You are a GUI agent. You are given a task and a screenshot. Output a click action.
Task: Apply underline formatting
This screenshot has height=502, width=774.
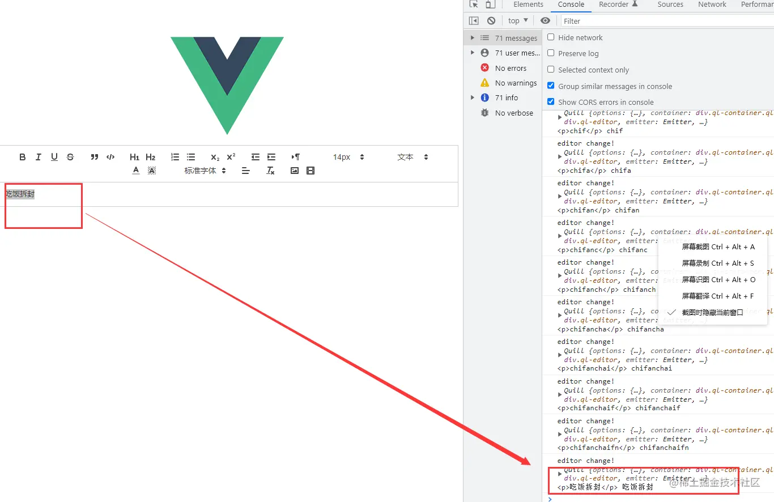[54, 157]
